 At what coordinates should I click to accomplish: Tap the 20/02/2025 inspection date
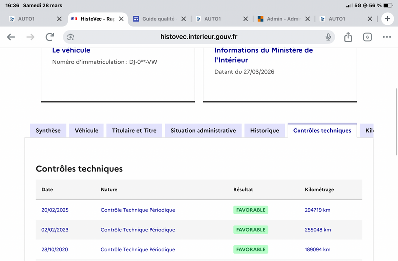pos(55,210)
